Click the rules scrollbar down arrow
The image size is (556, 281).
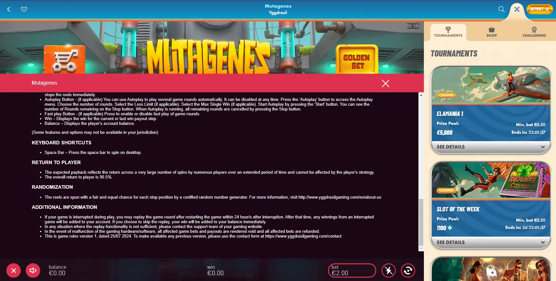(421, 248)
